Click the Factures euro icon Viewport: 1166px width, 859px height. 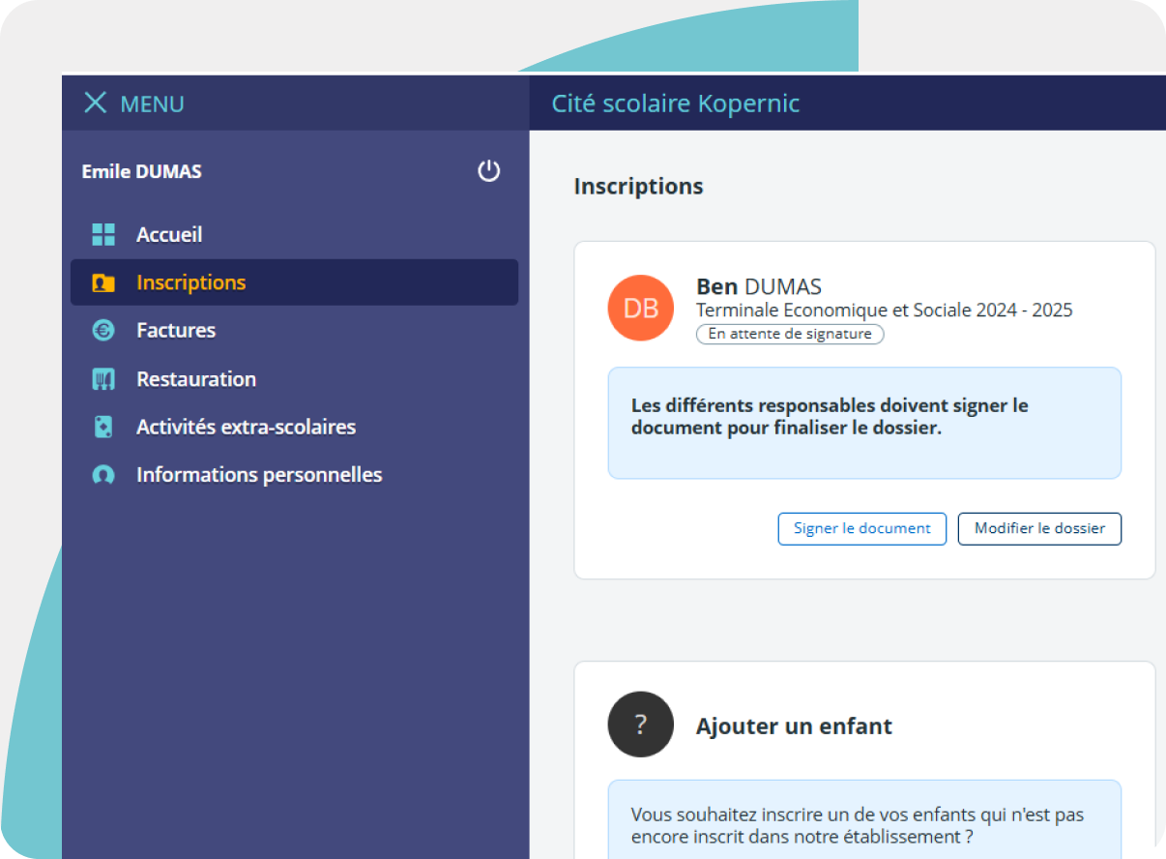point(103,331)
